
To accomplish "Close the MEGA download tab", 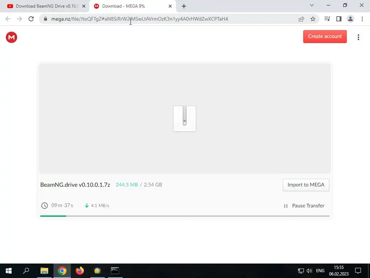I will click(170, 6).
